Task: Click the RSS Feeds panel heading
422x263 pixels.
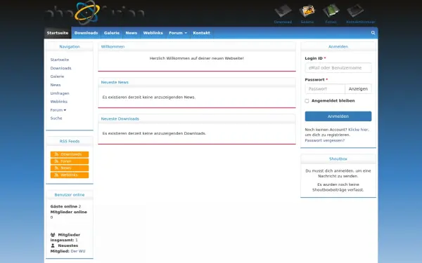Action: tap(70, 141)
